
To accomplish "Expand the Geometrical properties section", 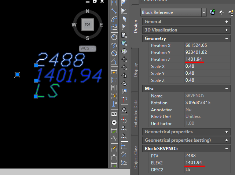I will point(227,132).
